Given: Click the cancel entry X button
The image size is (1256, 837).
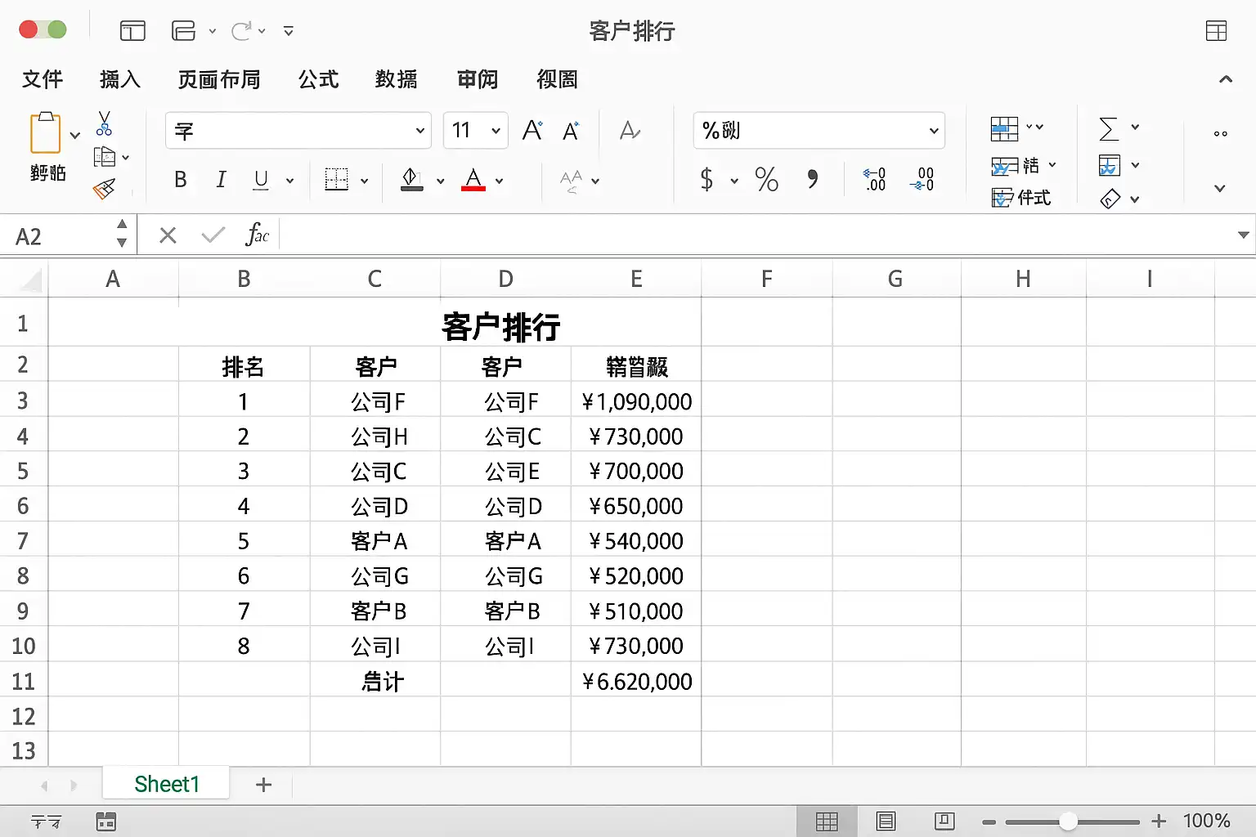Looking at the screenshot, I should [x=168, y=235].
